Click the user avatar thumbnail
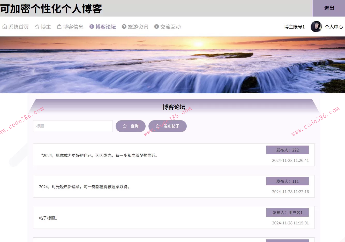This screenshot has height=242, width=345. (x=317, y=26)
